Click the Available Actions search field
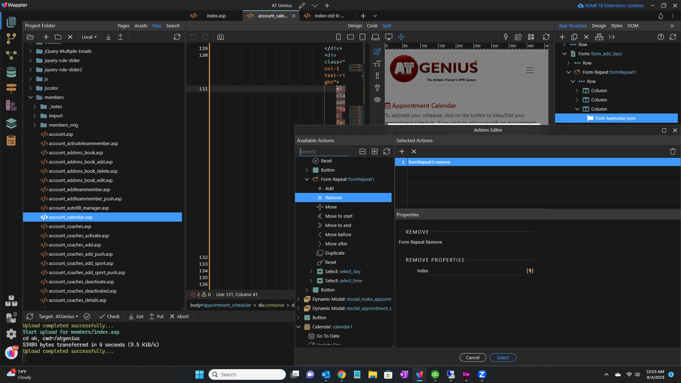This screenshot has height=383, width=681. 324,152
